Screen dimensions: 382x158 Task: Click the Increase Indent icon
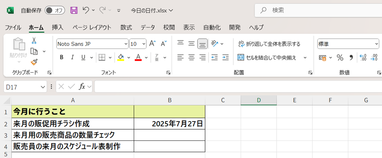[x=225, y=57]
